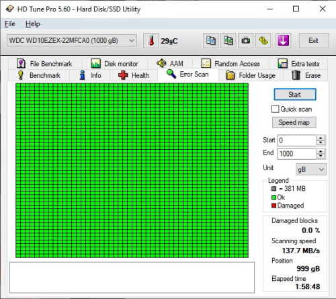Click into the End value field

point(297,154)
